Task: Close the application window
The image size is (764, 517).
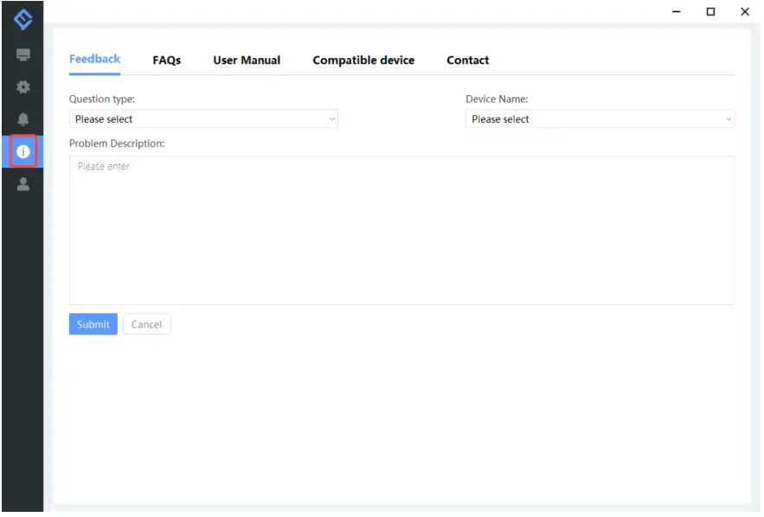Action: point(744,12)
